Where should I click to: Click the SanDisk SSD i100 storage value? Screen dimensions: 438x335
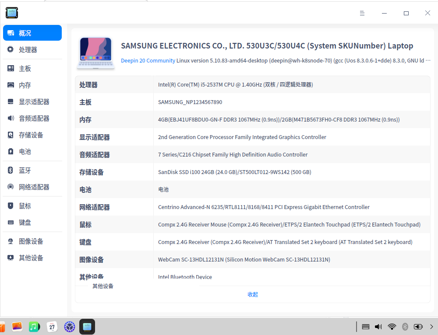coord(234,172)
